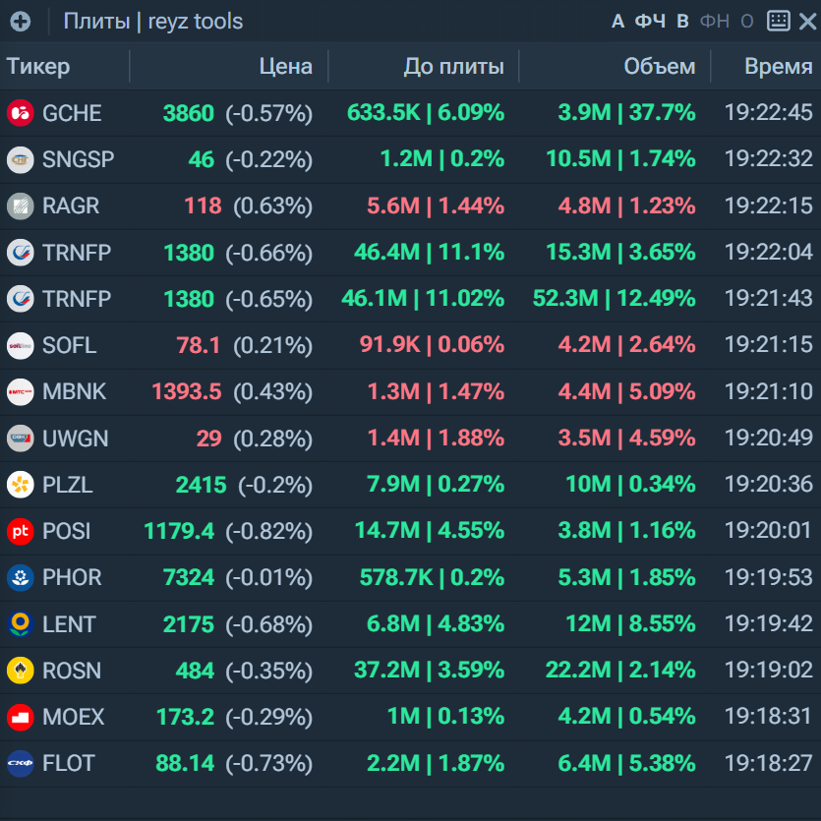Click the 37.2M | 3.59% value
Screen dimensions: 821x821
(x=430, y=670)
